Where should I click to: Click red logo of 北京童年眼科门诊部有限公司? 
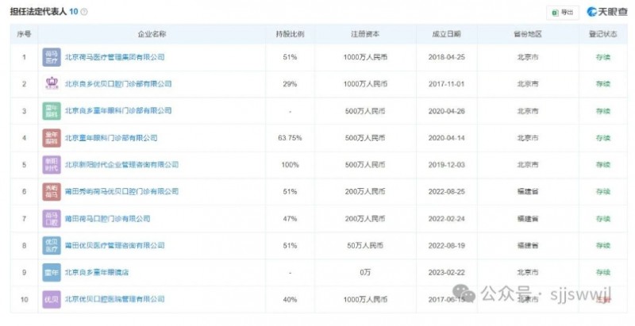(x=52, y=138)
